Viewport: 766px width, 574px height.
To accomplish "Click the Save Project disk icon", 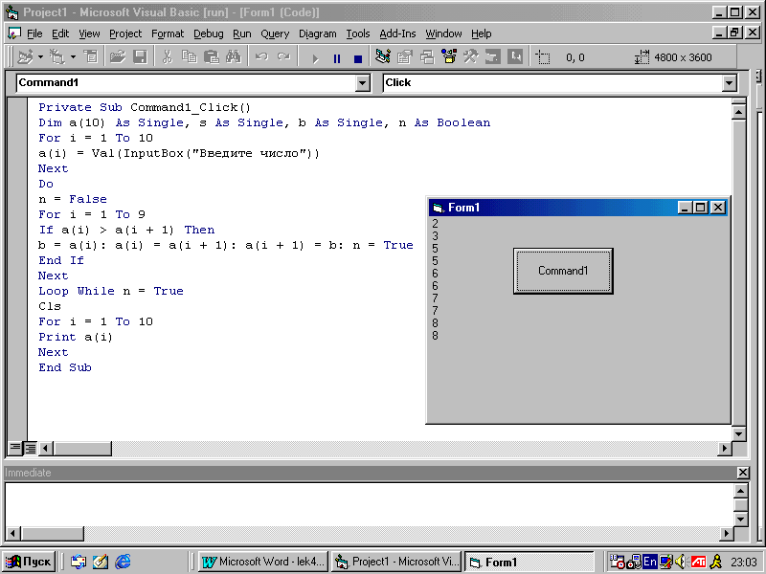I will [x=140, y=57].
